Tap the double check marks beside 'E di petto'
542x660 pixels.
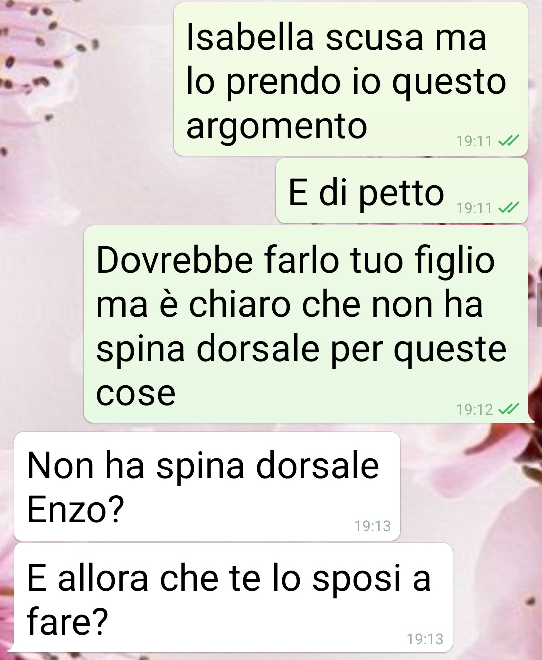(x=508, y=207)
